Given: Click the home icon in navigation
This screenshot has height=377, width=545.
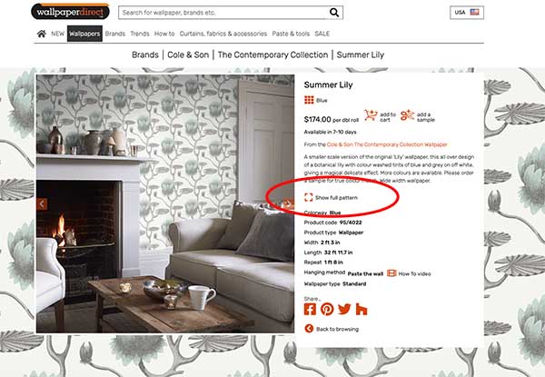Looking at the screenshot, I should pos(42,34).
